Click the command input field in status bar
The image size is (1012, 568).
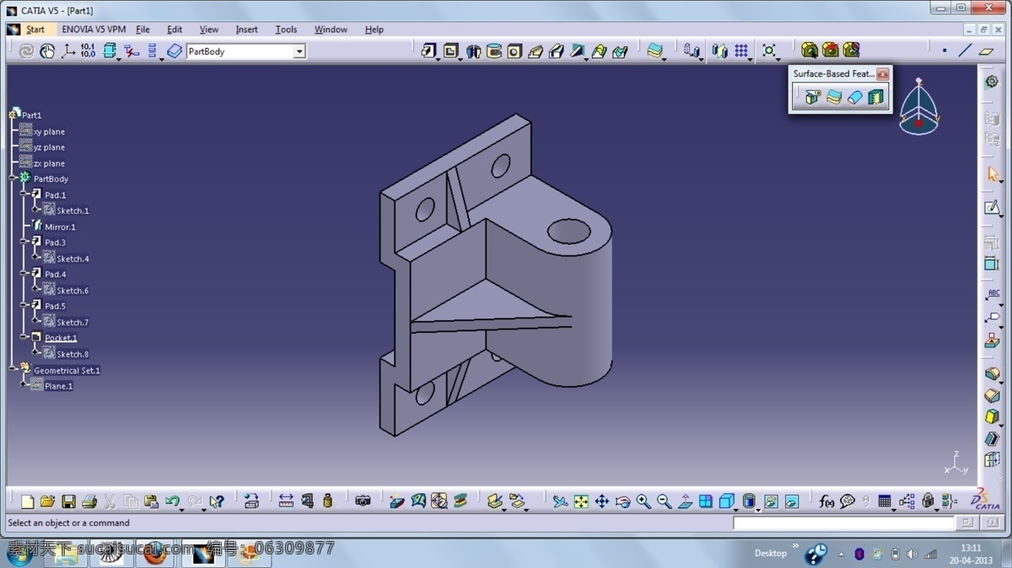coord(843,523)
